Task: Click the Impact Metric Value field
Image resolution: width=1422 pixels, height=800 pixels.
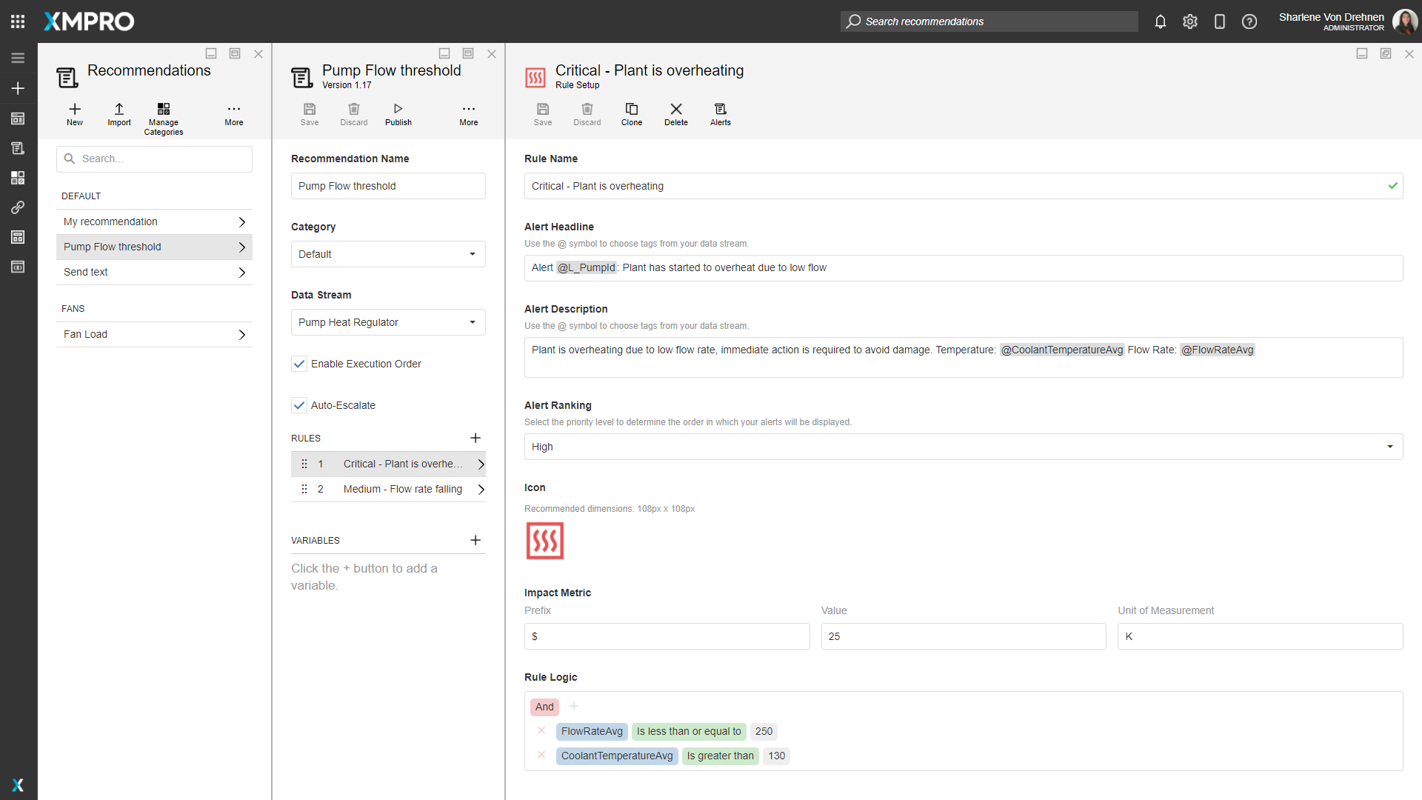Action: (x=964, y=636)
